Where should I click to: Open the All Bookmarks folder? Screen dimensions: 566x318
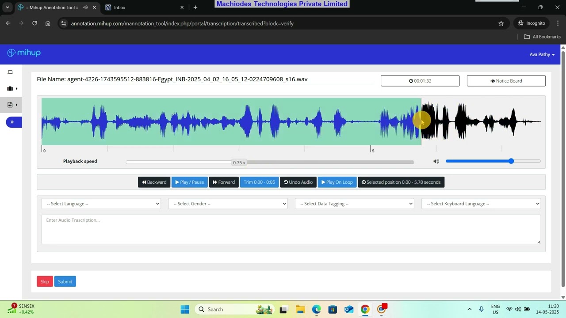tap(542, 37)
